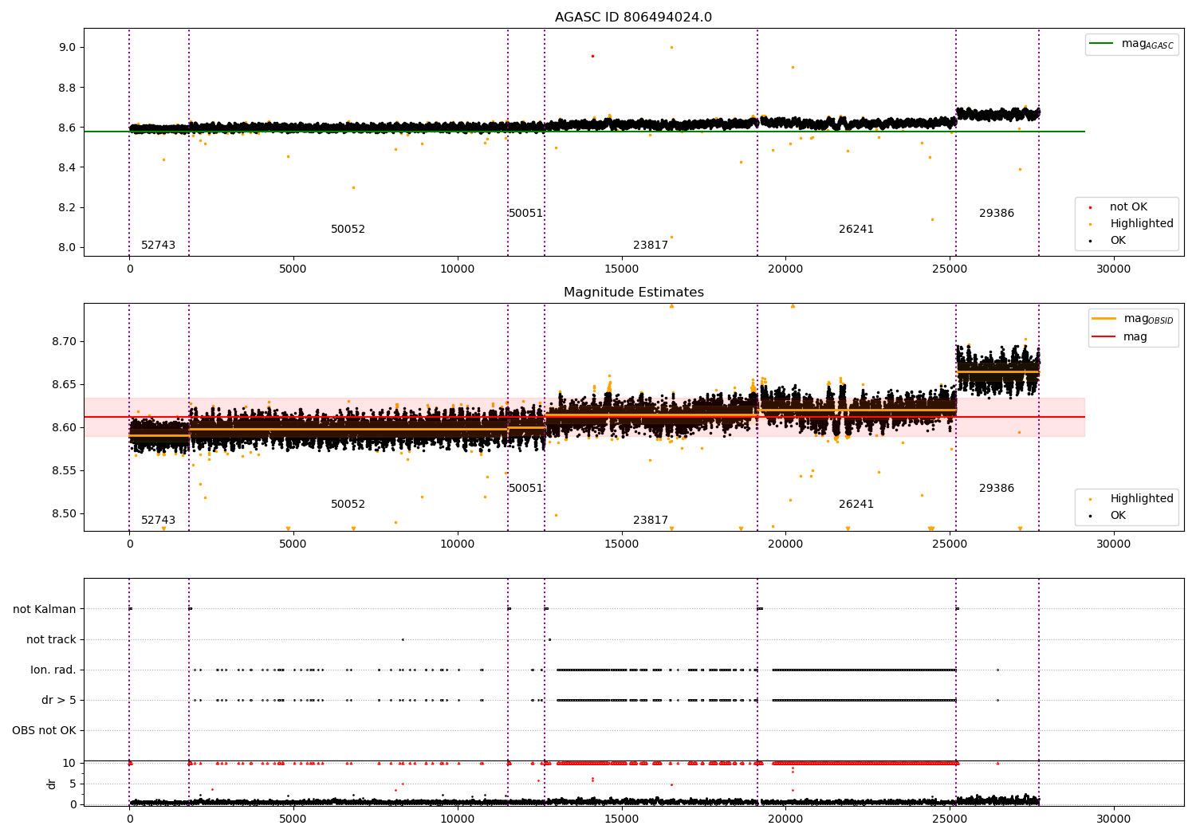The width and height of the screenshot is (1196, 837).
Task: Click OBSID label 50052 in the top plot
Action: [348, 230]
